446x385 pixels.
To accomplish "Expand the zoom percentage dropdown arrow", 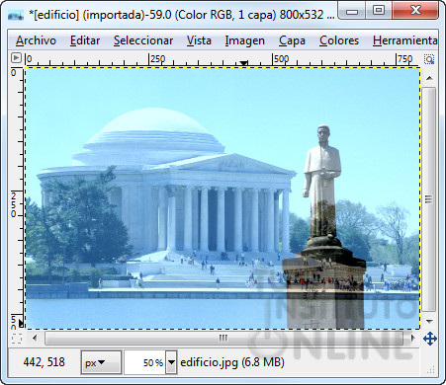I will (x=171, y=362).
